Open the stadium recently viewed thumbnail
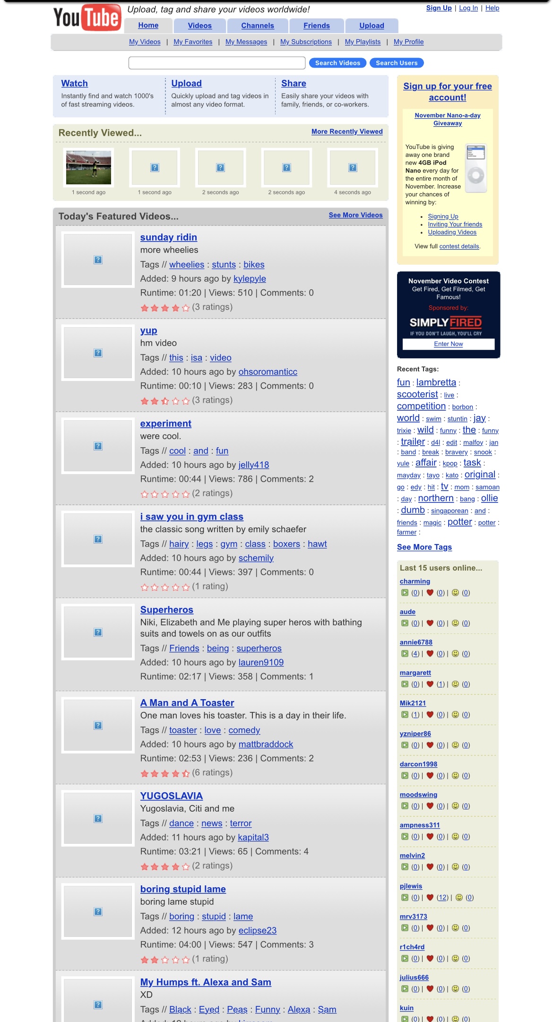This screenshot has width=553, height=1022. 89,168
